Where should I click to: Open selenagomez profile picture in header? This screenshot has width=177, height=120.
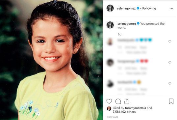pos(110,8)
